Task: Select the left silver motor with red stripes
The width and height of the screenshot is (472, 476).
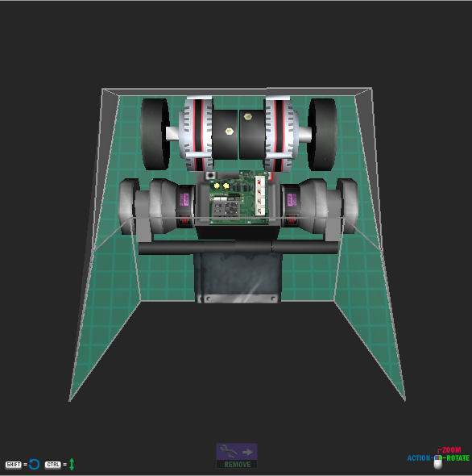Action: pyautogui.click(x=197, y=134)
